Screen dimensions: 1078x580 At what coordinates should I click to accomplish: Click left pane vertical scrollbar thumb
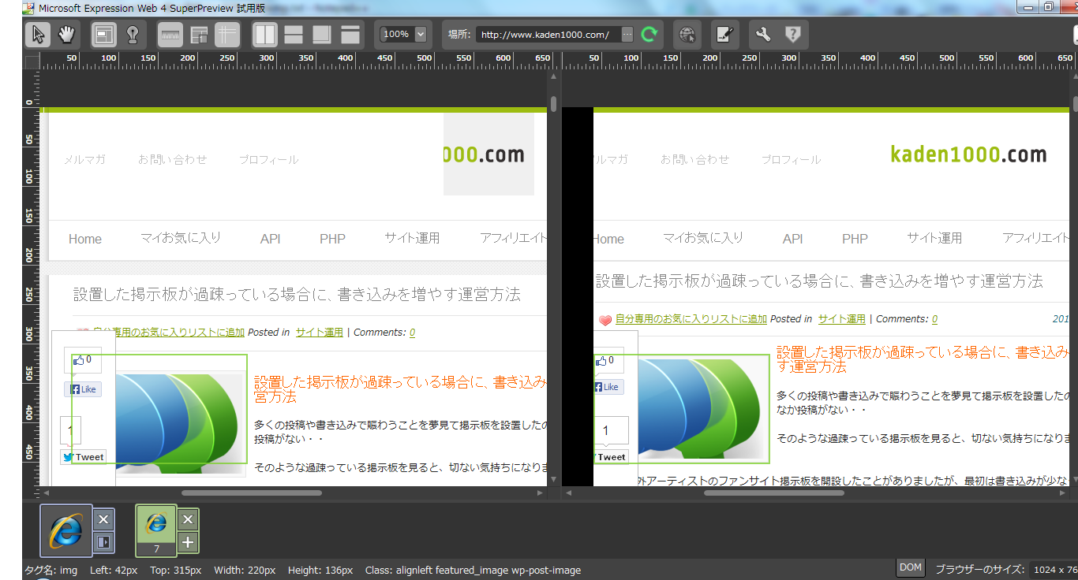click(554, 104)
